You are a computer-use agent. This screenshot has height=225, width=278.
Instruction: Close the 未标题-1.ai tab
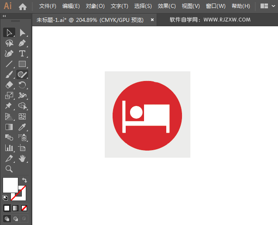coord(152,20)
